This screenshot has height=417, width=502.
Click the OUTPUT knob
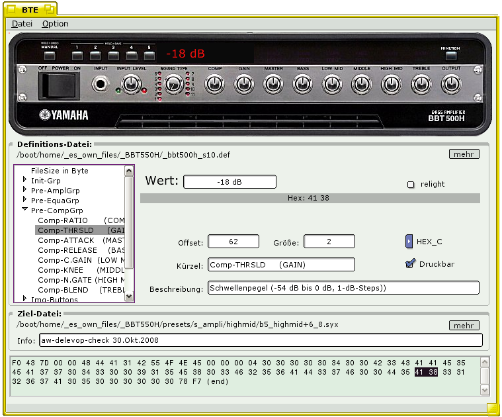[451, 84]
